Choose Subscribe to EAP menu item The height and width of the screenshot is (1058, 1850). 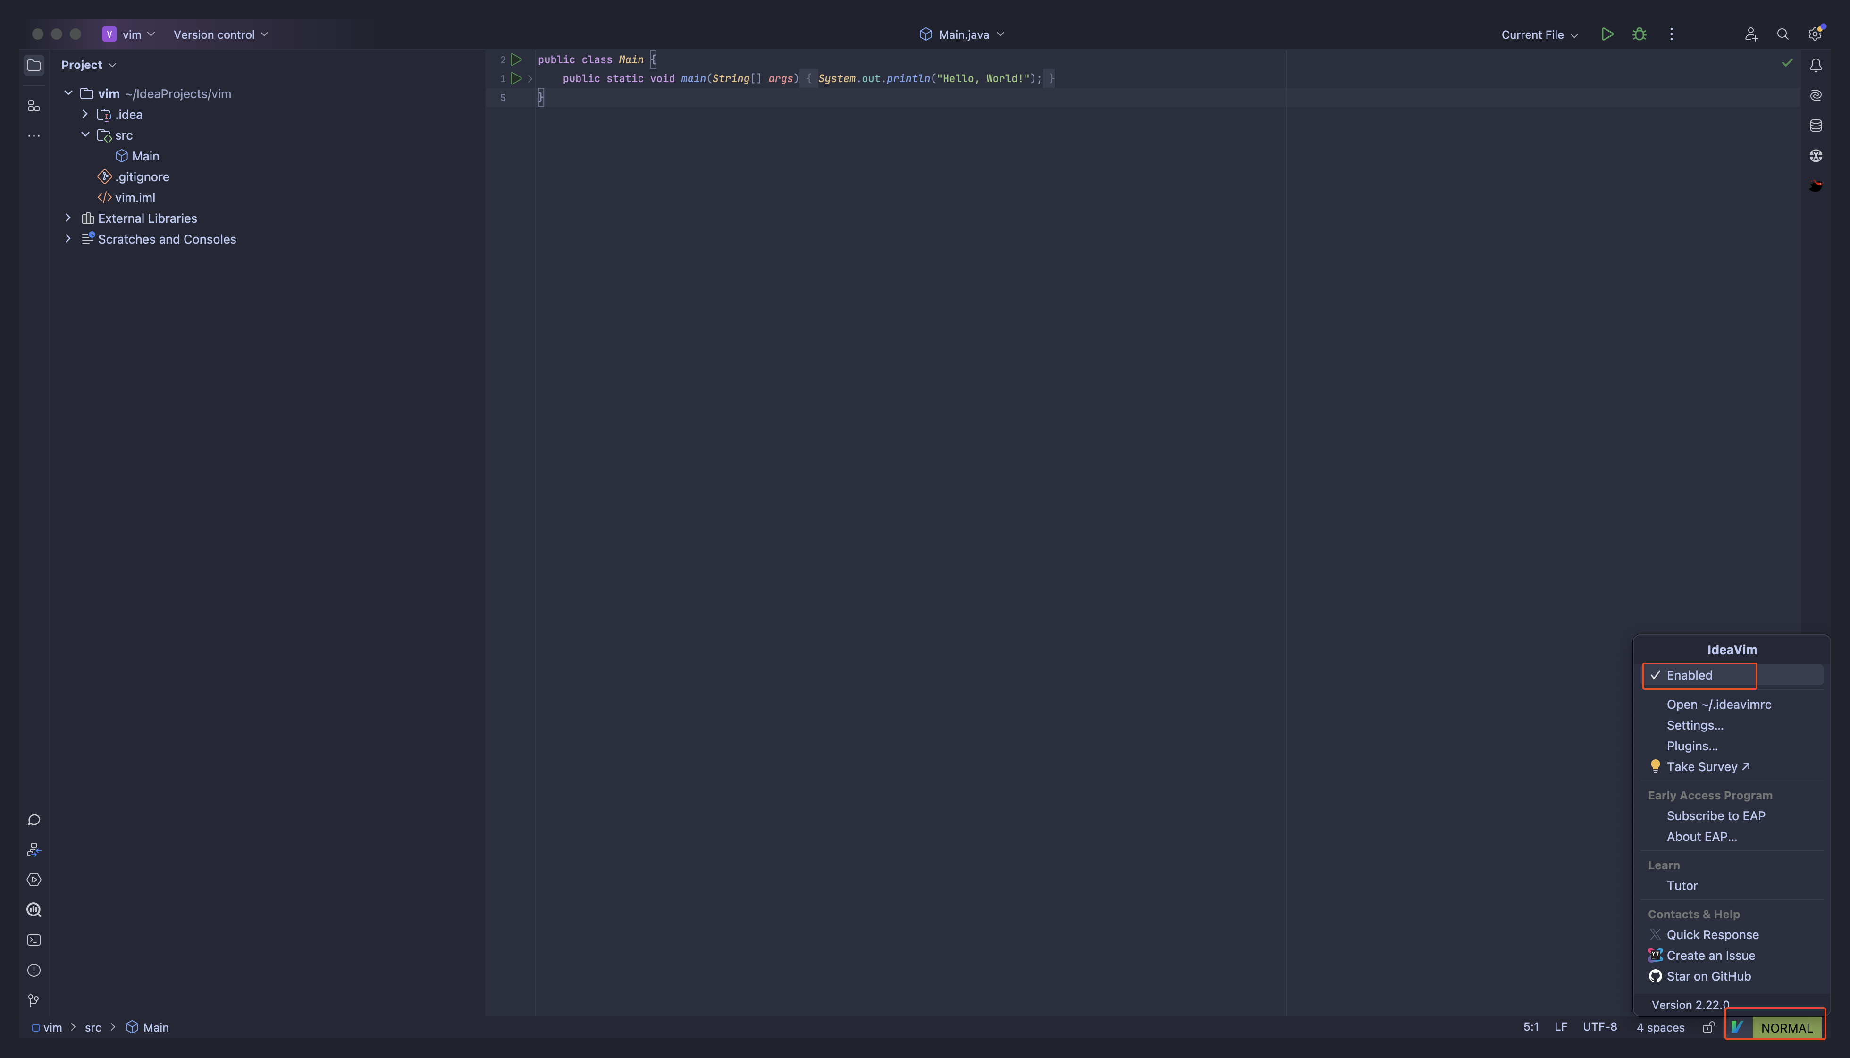1715,815
